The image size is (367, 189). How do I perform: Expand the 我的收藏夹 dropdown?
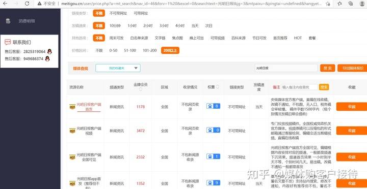(118, 68)
